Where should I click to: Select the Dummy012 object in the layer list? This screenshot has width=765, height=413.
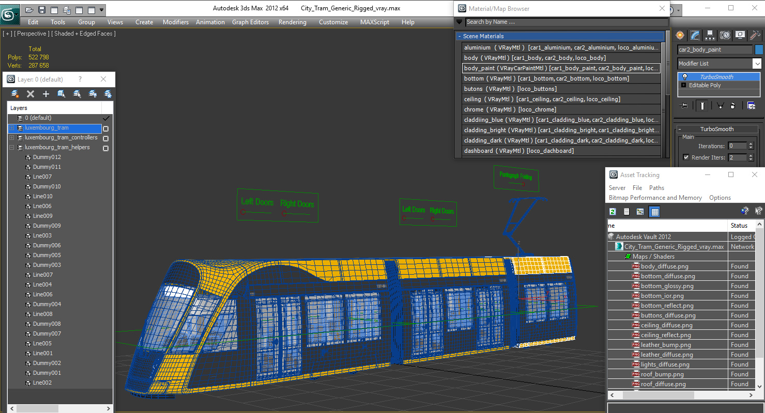tap(47, 157)
